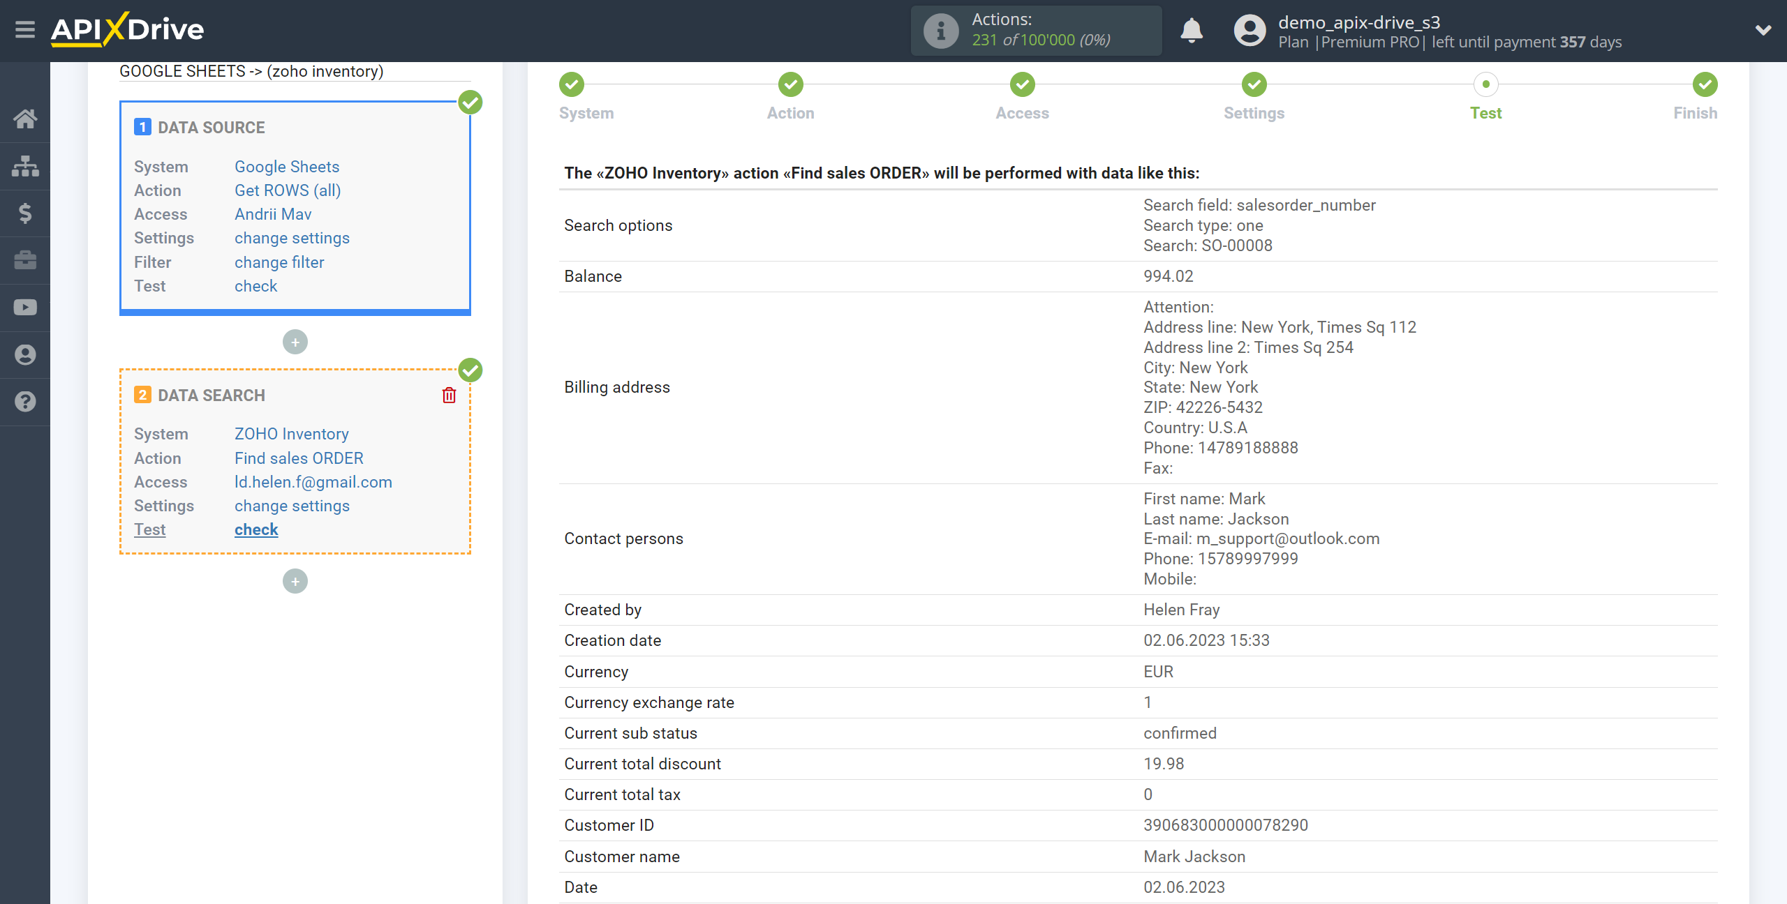Select the Creation date 02.06.2023 15:33
Viewport: 1787px width, 904px height.
tap(1206, 640)
